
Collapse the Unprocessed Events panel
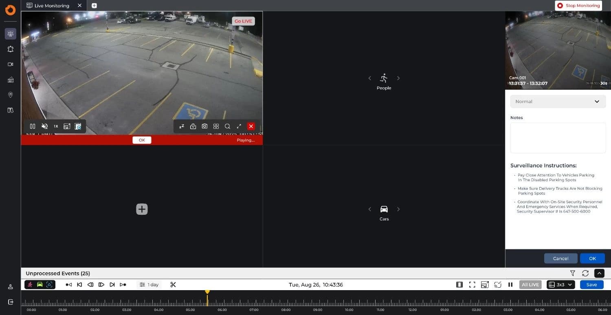[599, 273]
